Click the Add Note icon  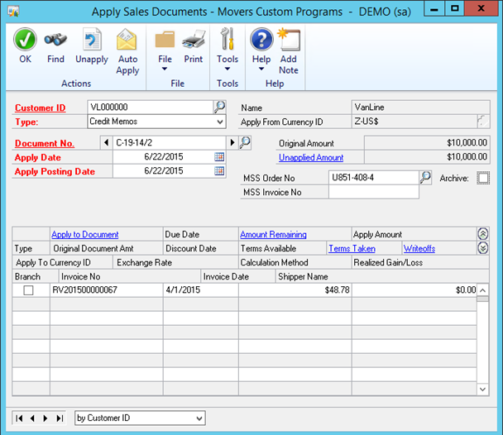pyautogui.click(x=288, y=40)
